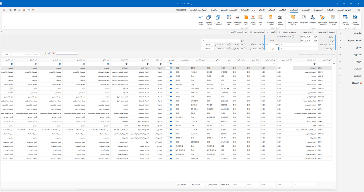Click استبعاد اصل ribbon icon

229,20
